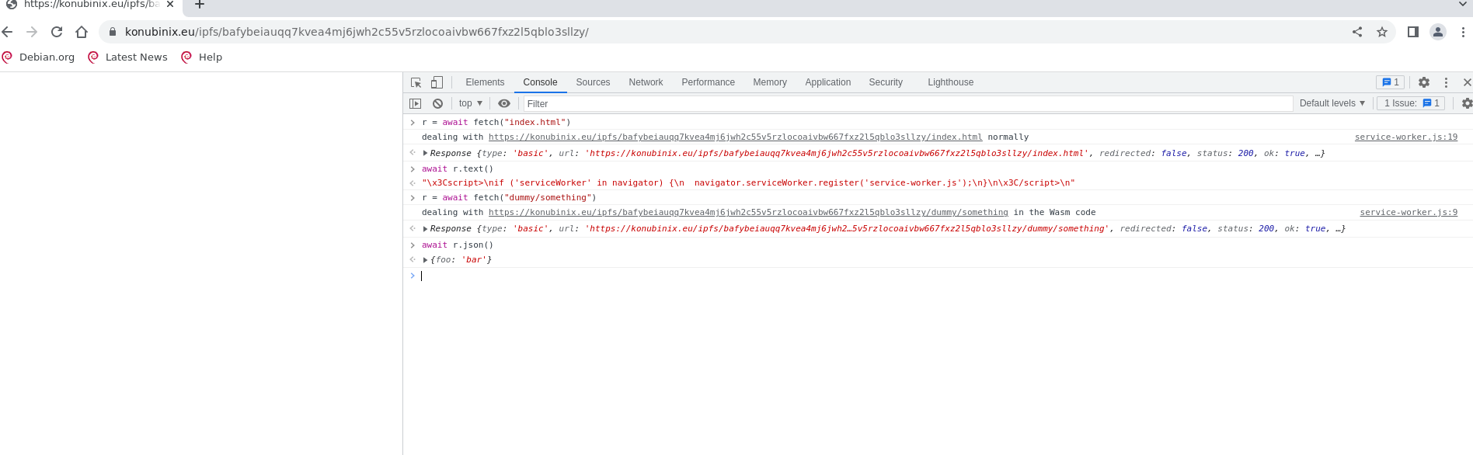
Task: Click the console Filter input field
Action: click(905, 103)
